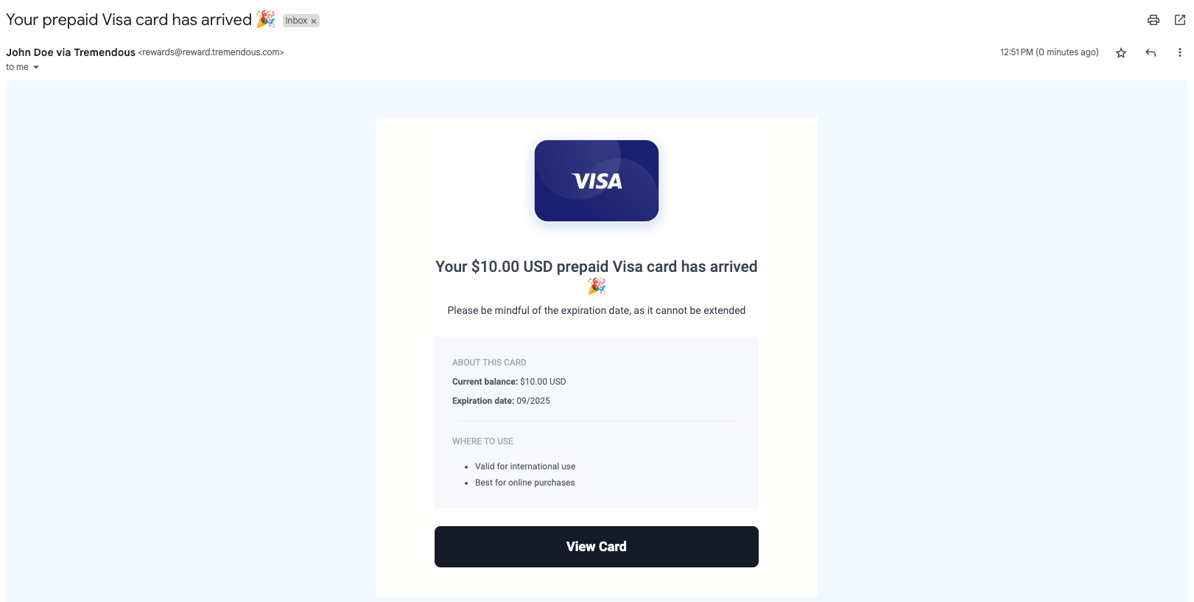The height and width of the screenshot is (602, 1194).
Task: Click the Print all icon
Action: point(1153,21)
